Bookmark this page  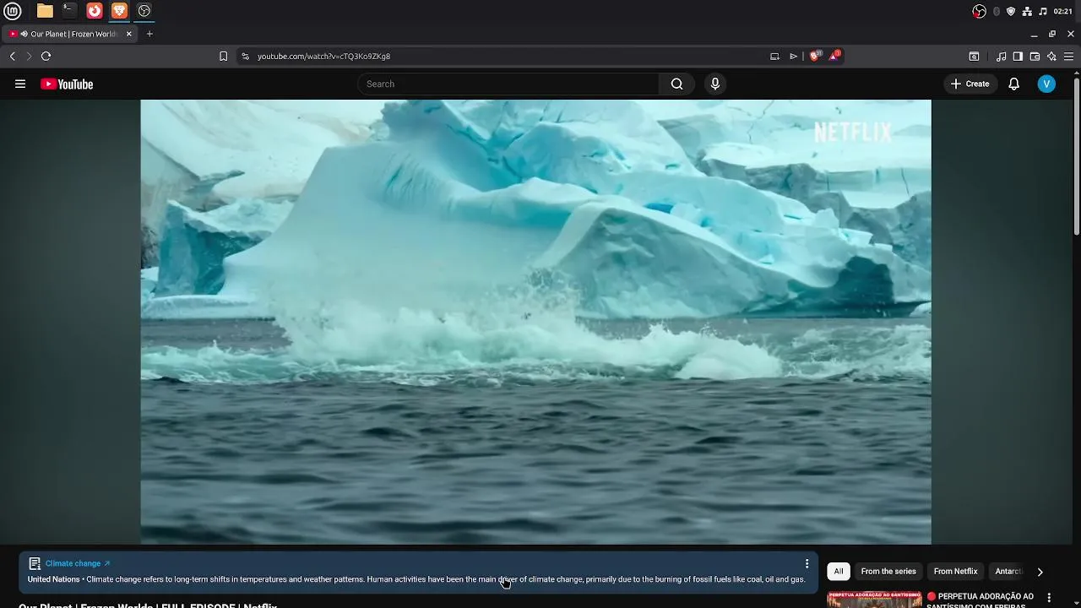(x=223, y=56)
